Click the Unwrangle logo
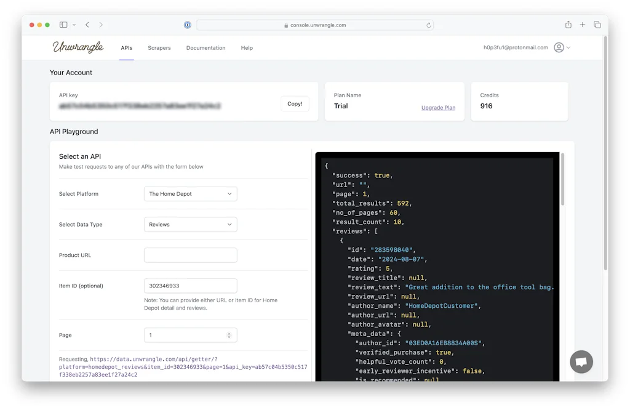Screen dimensions: 630x410 point(78,47)
